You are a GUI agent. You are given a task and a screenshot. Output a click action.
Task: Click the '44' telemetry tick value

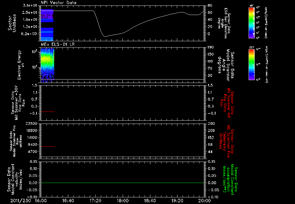pyautogui.click(x=210, y=152)
